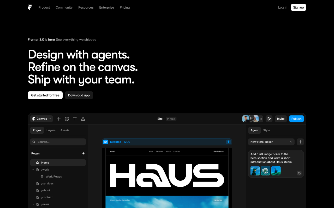Select the Agent tab
This screenshot has width=334, height=208.
click(x=254, y=130)
